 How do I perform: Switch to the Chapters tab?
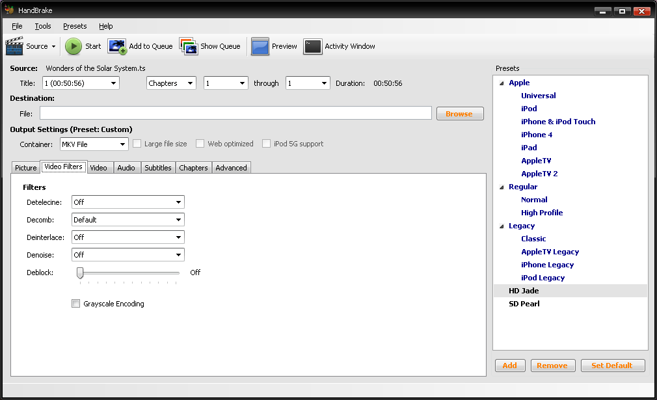point(193,168)
